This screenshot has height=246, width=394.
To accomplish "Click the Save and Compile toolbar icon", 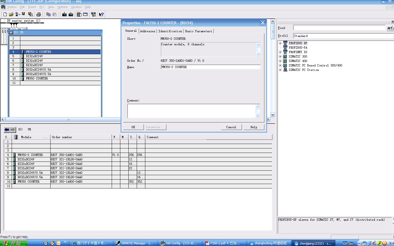I will pos(31,14).
